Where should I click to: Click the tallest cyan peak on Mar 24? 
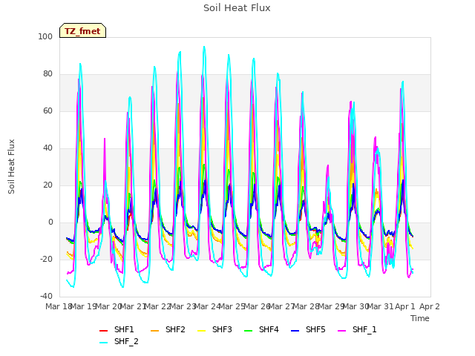pyautogui.click(x=204, y=47)
